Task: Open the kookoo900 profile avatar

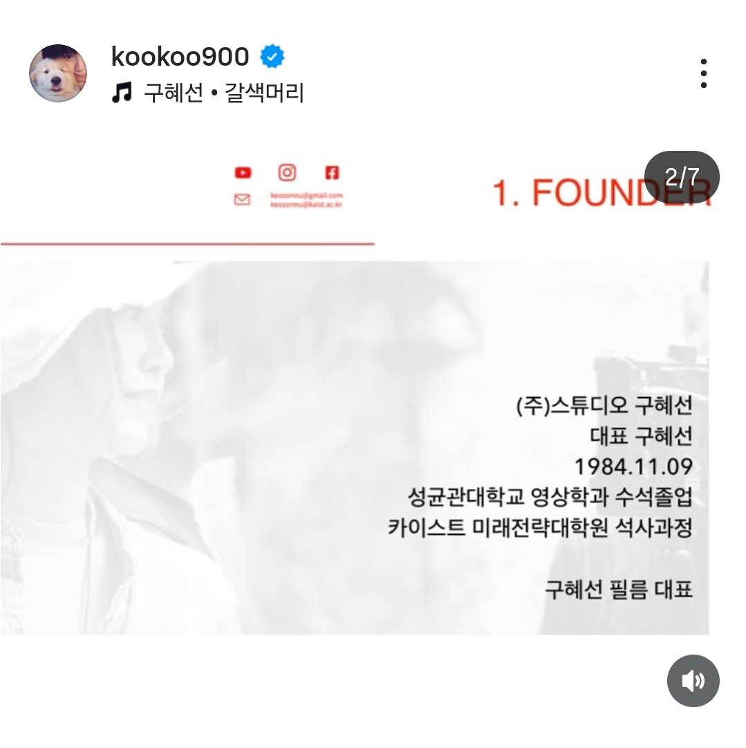Action: (58, 73)
